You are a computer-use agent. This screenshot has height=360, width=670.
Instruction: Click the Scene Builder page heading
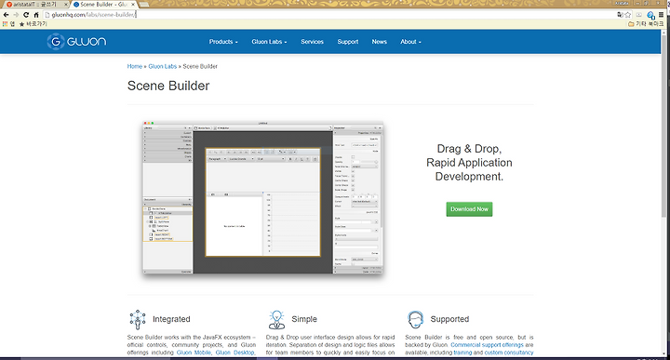pos(168,86)
